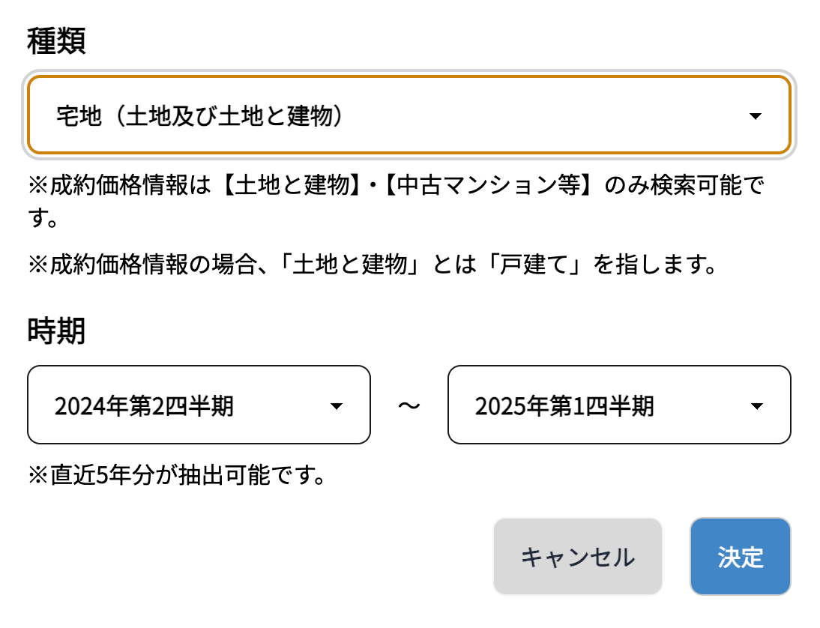Image resolution: width=820 pixels, height=628 pixels.
Task: Click the 時期 section heading
Action: 56,330
